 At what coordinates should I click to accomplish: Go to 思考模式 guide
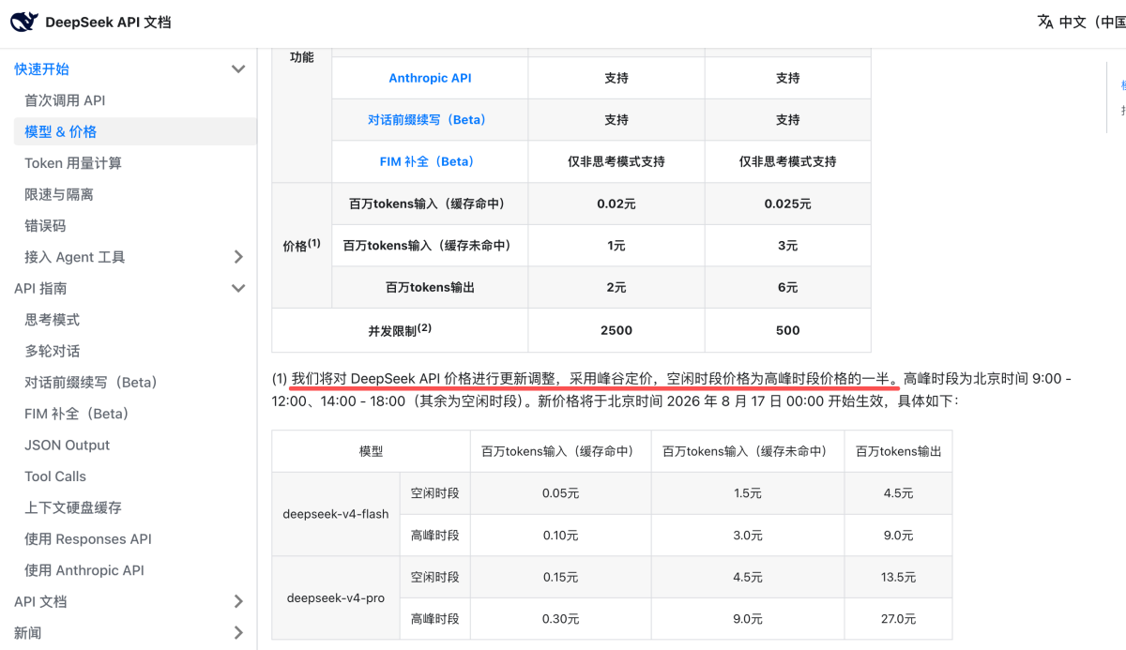pos(52,320)
